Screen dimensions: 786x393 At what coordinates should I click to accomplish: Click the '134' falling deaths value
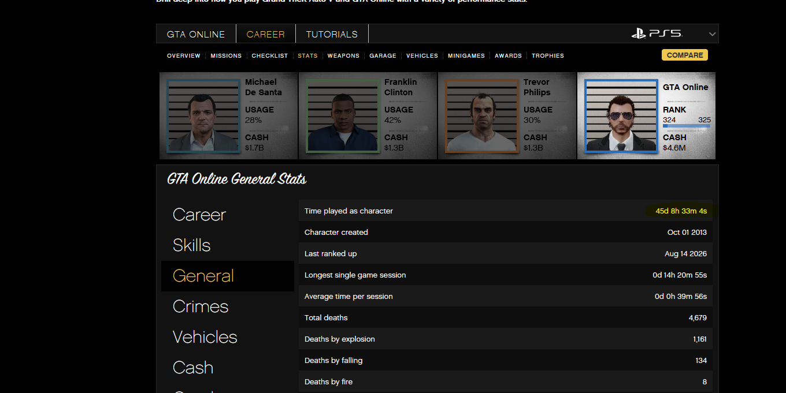pos(701,361)
